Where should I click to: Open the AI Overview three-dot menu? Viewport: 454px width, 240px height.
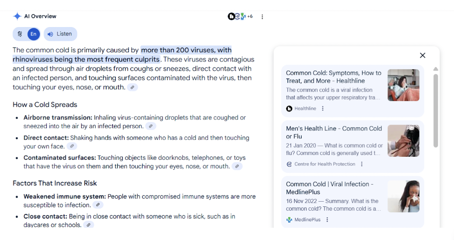pyautogui.click(x=262, y=17)
